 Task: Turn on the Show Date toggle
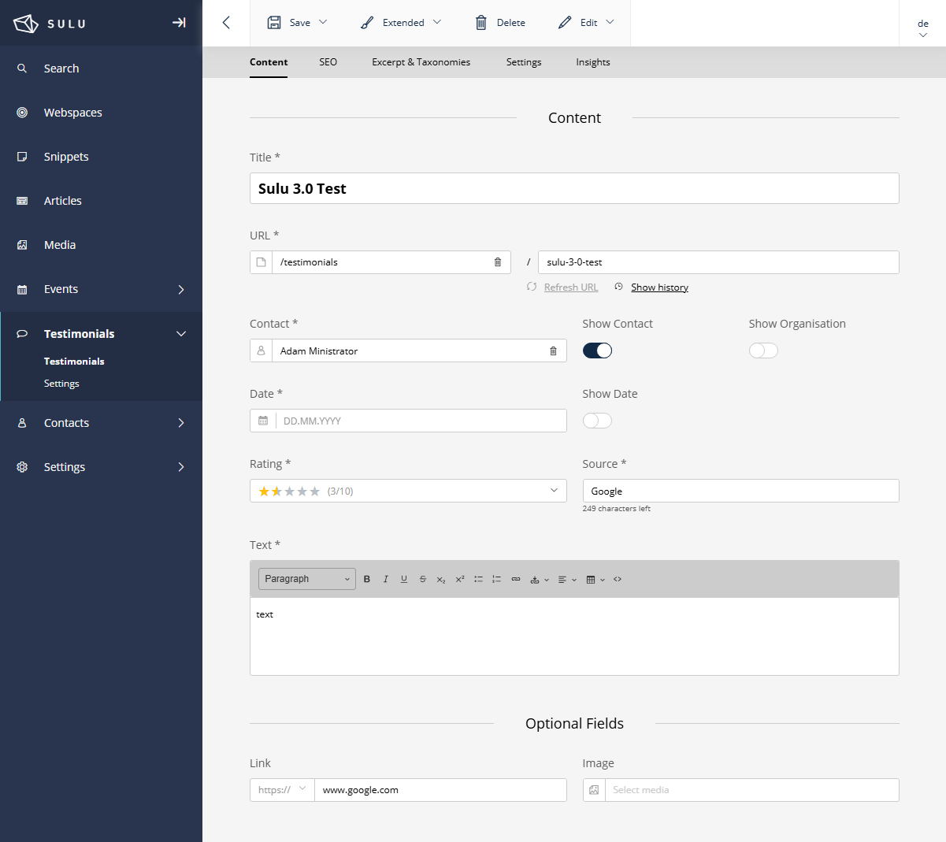(x=597, y=421)
